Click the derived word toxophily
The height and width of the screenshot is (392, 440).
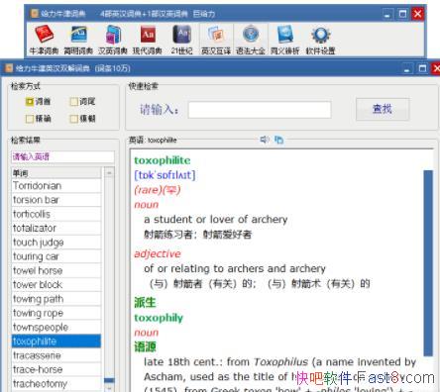[x=159, y=318]
